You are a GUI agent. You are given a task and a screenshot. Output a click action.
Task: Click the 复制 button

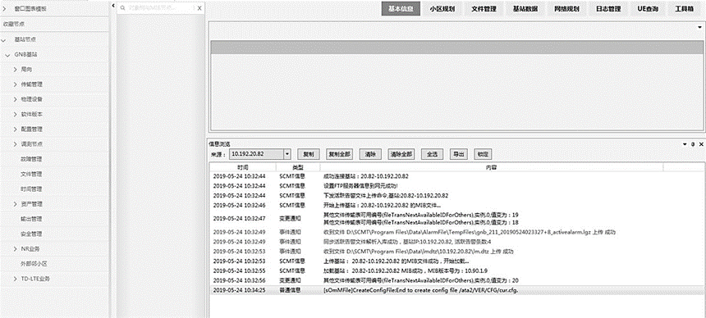point(309,154)
